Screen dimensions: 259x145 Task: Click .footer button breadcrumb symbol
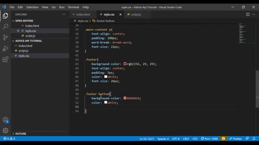(105, 21)
